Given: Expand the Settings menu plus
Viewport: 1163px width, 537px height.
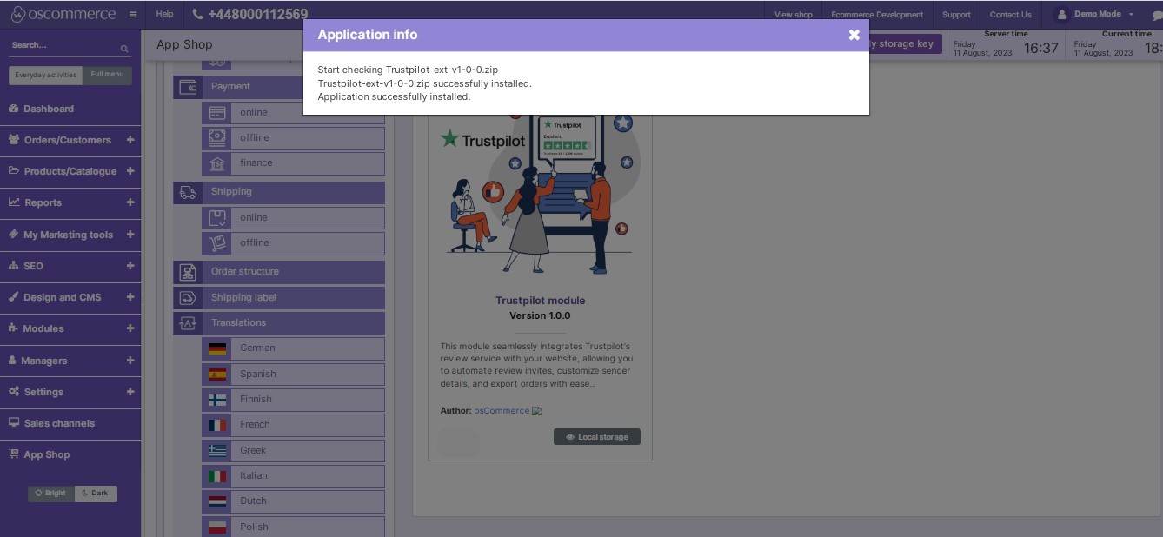Looking at the screenshot, I should coord(130,392).
